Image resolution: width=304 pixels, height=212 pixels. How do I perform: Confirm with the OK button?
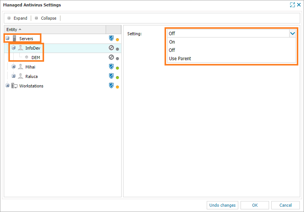coord(255,205)
